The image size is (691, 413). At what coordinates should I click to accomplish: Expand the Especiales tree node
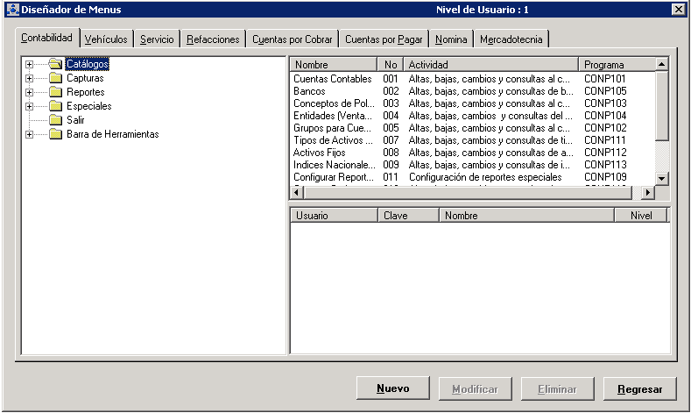tap(30, 106)
